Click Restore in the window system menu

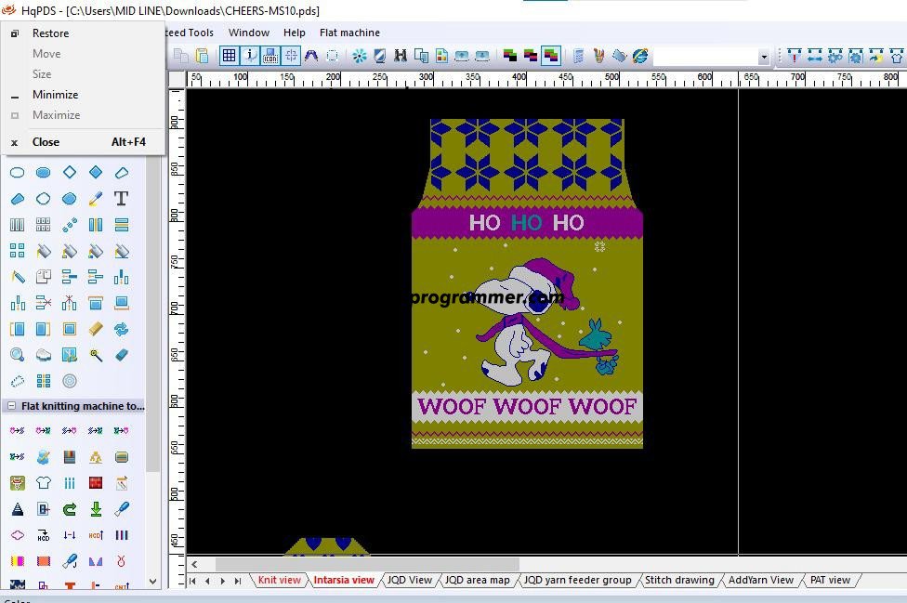point(50,33)
